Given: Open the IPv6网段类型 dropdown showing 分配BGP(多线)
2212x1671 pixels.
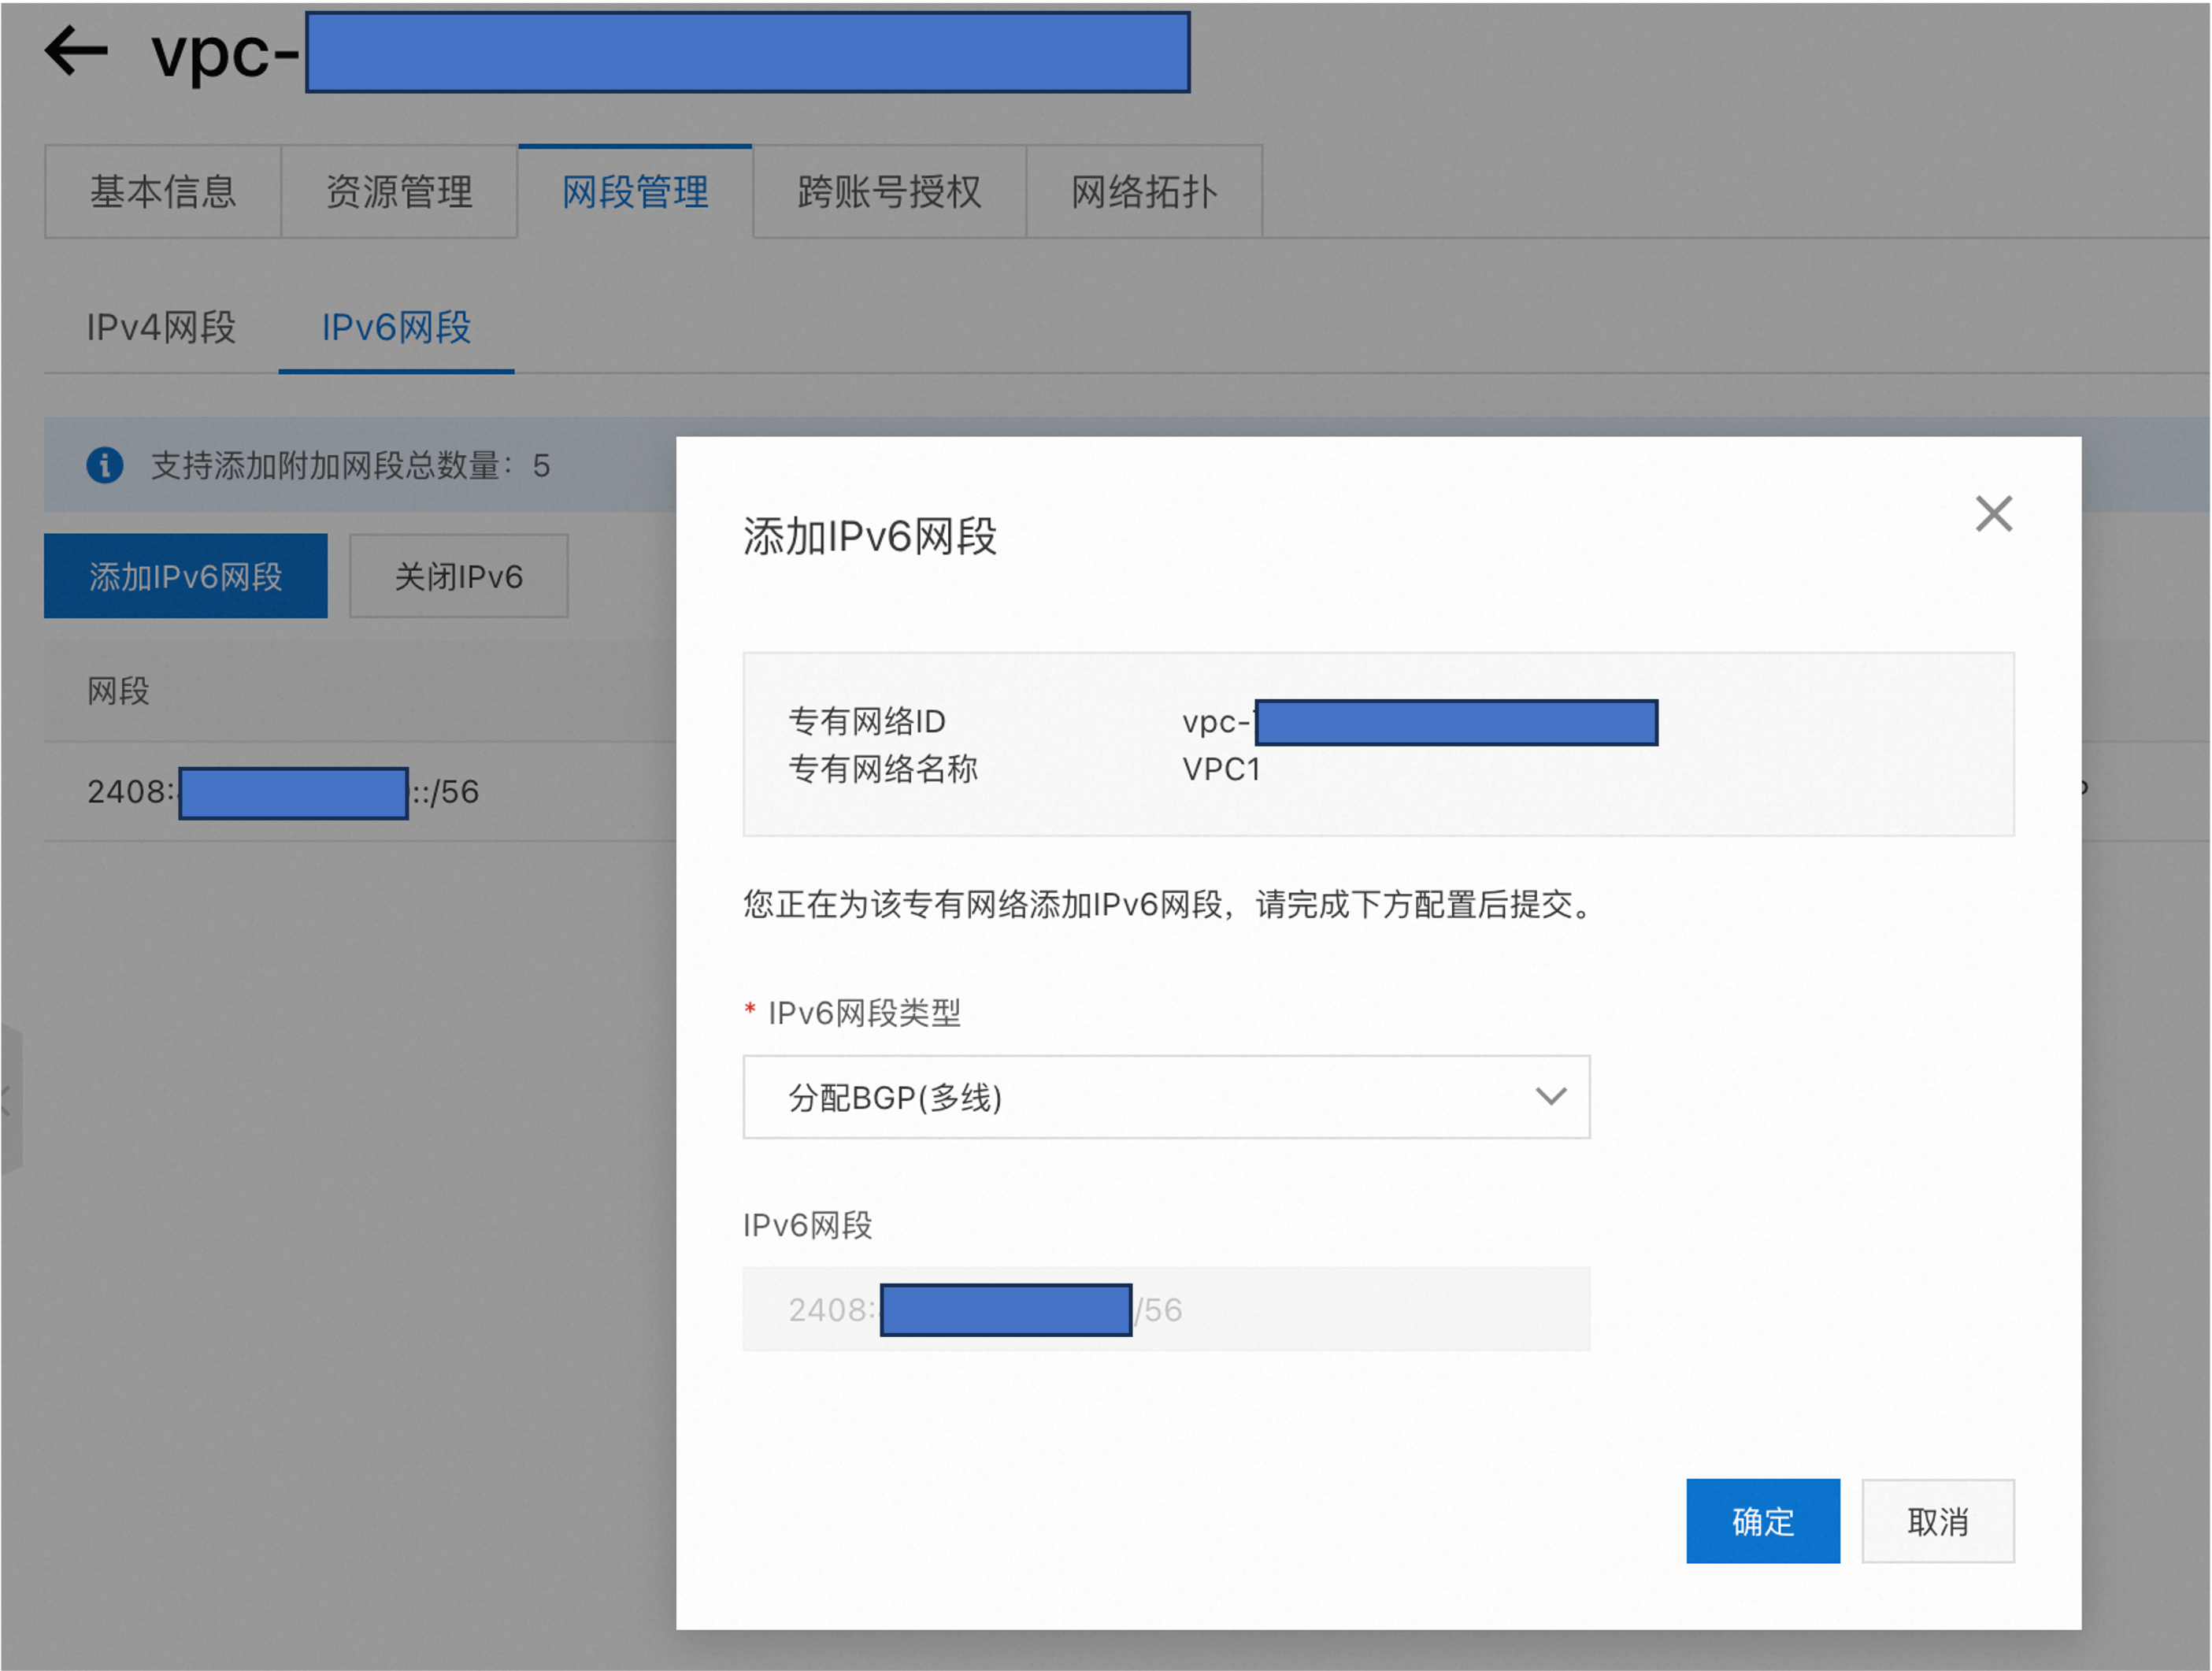Looking at the screenshot, I should click(1166, 1097).
